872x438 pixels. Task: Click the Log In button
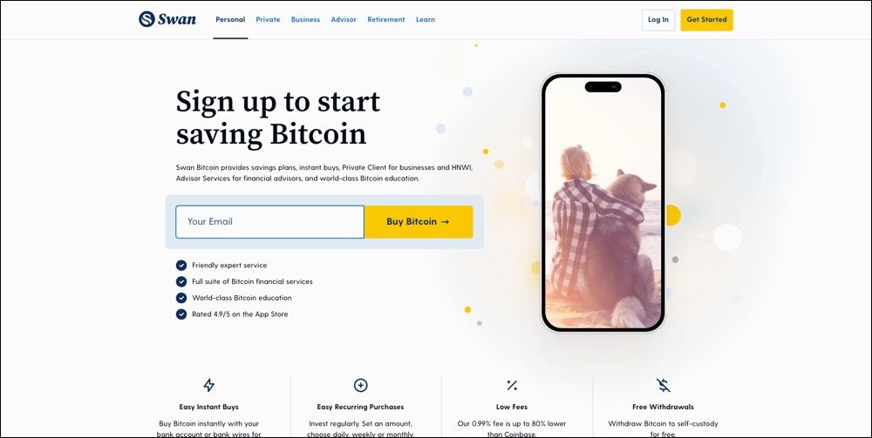[658, 19]
